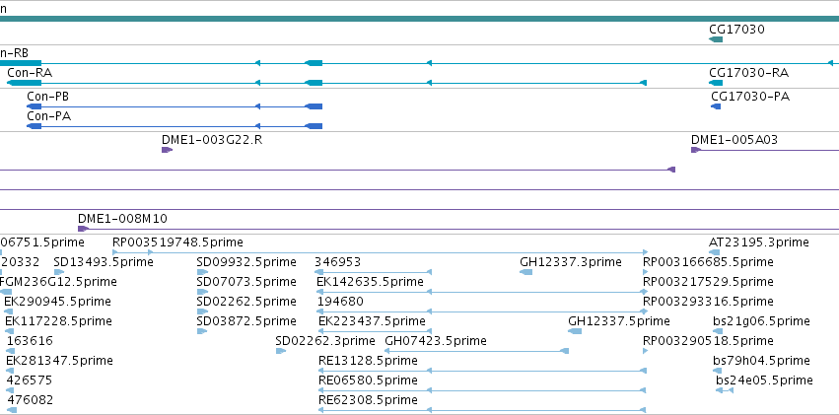839x415 pixels.
Task: Select the bs79h04.5prime EST label
Action: pyautogui.click(x=761, y=361)
